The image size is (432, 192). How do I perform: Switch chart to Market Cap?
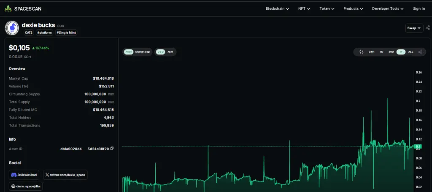(x=143, y=52)
